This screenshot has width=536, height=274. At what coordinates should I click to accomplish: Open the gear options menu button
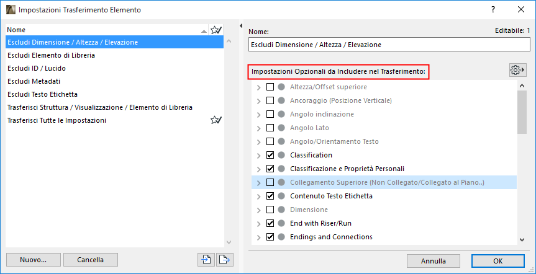click(x=517, y=70)
